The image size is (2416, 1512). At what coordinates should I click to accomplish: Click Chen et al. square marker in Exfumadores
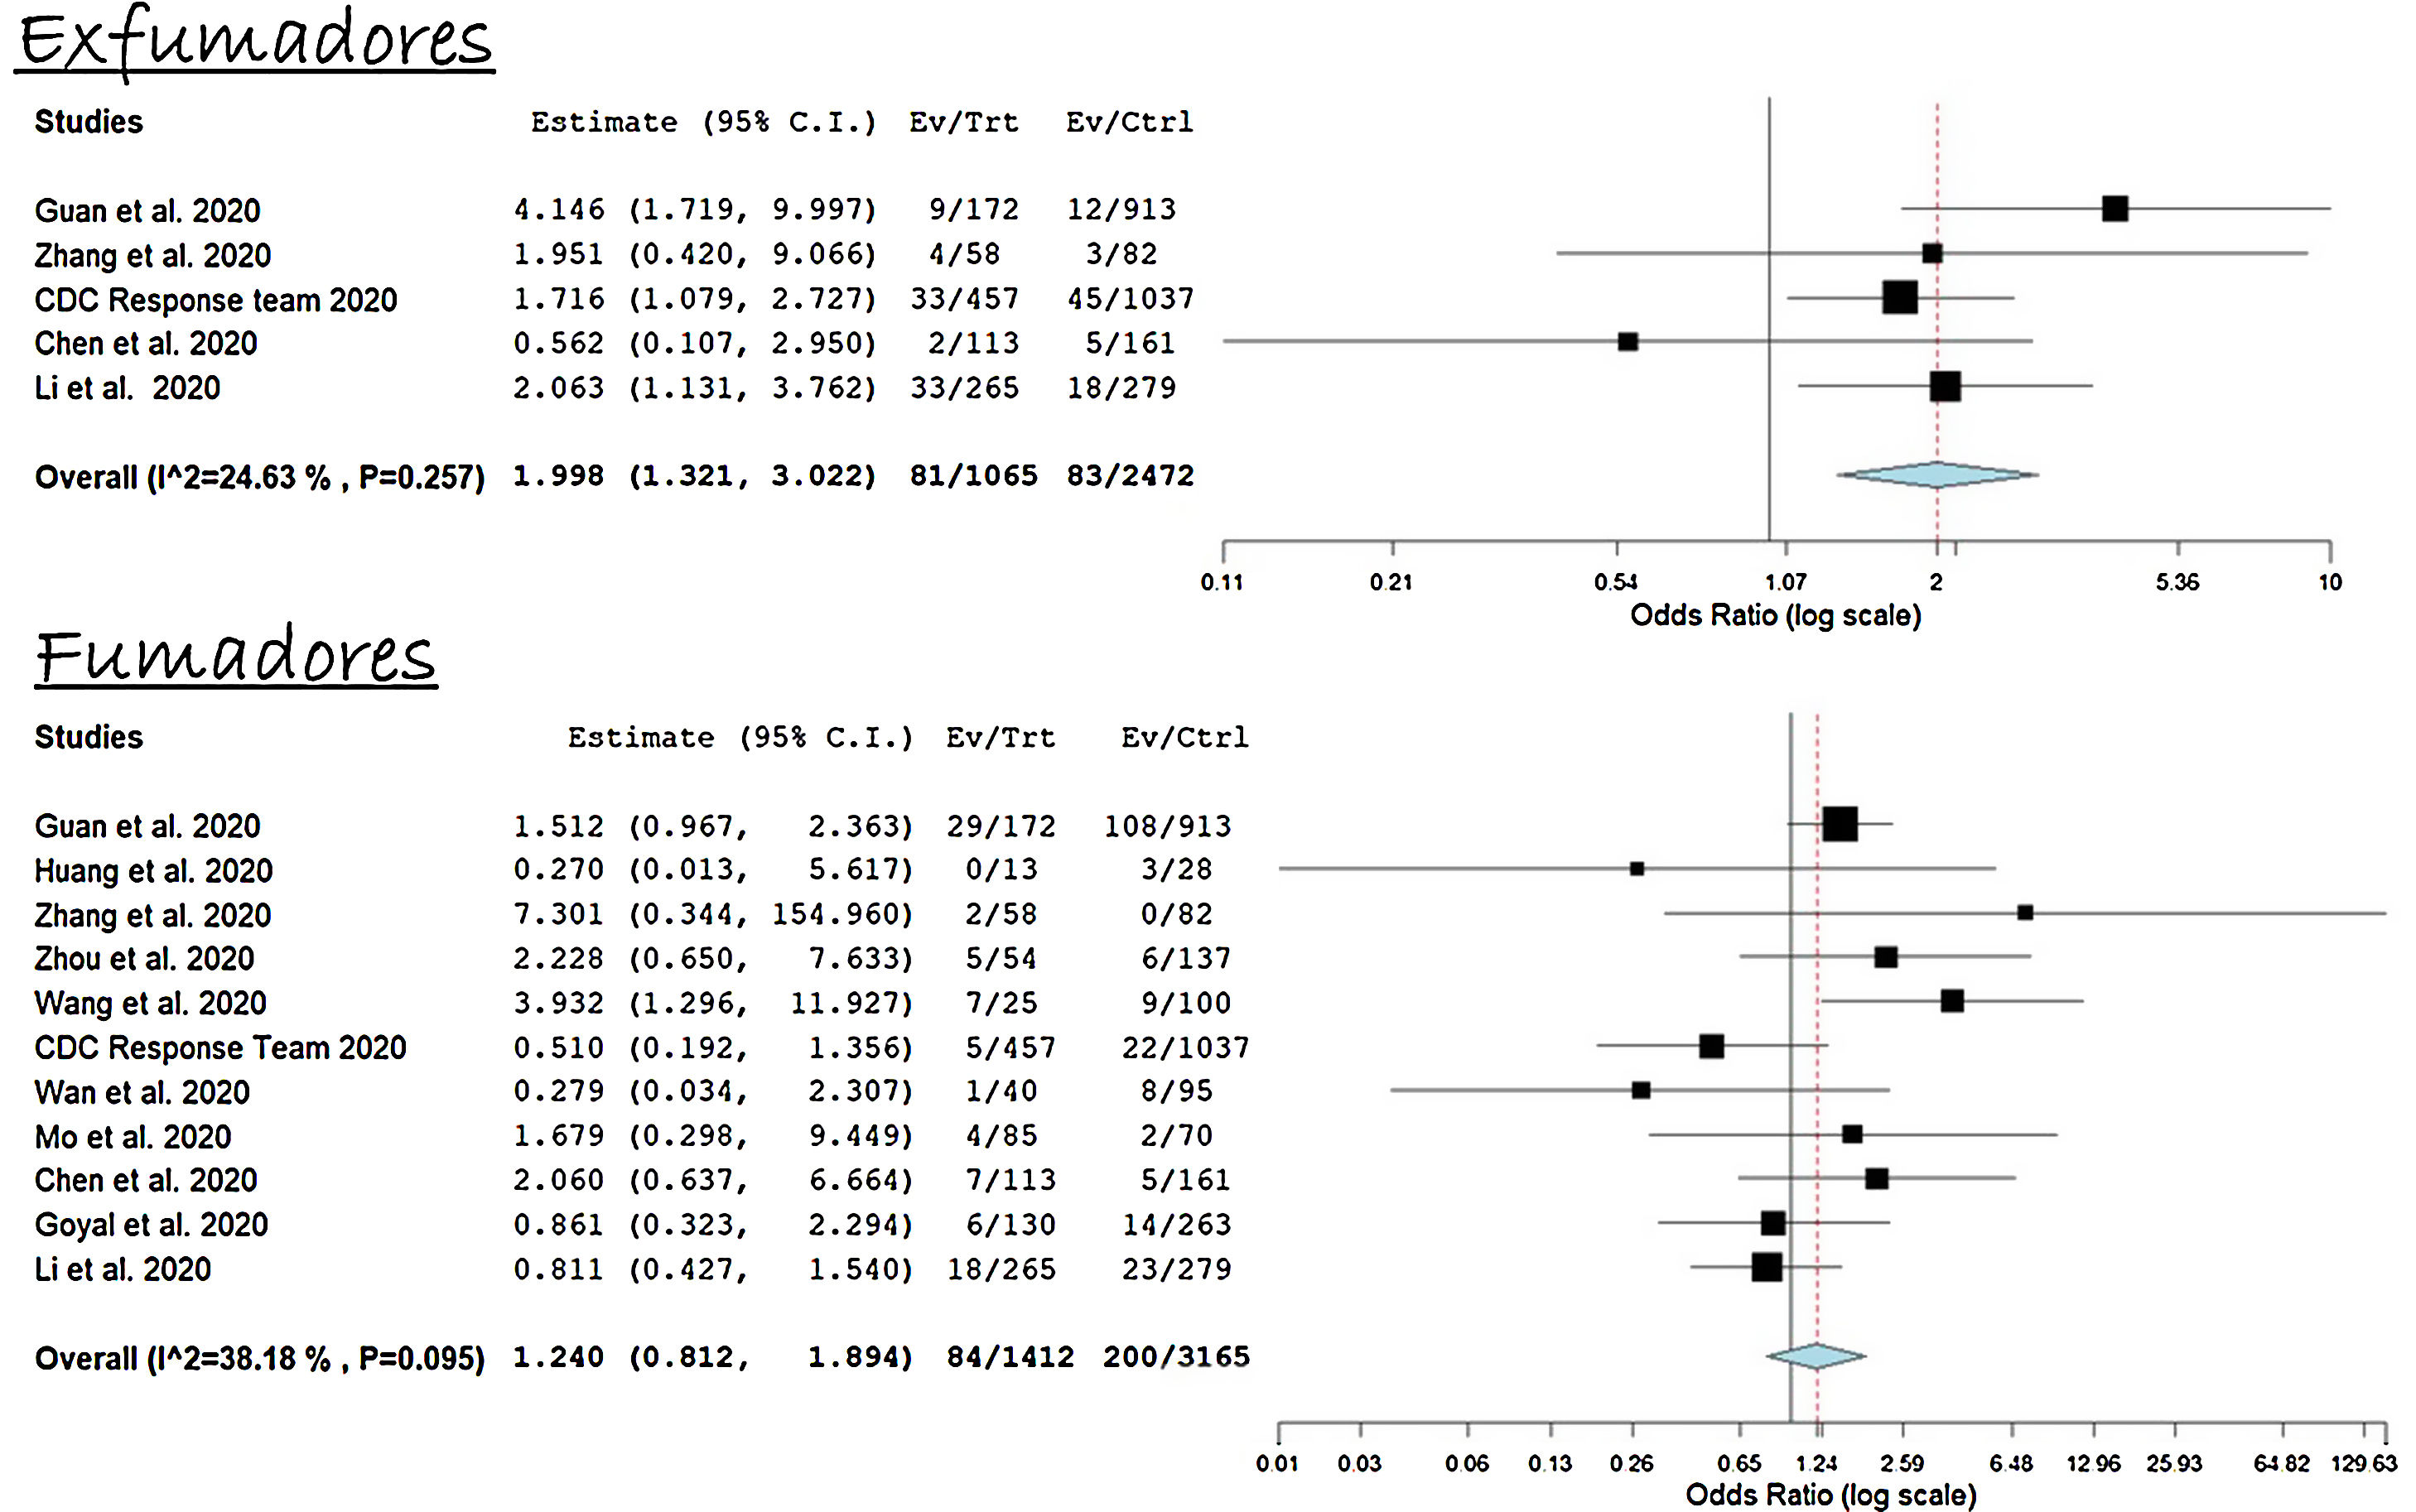tap(1627, 342)
